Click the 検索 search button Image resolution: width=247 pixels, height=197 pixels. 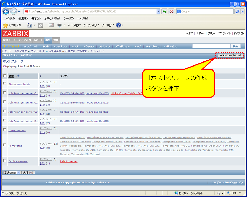tap(236, 46)
